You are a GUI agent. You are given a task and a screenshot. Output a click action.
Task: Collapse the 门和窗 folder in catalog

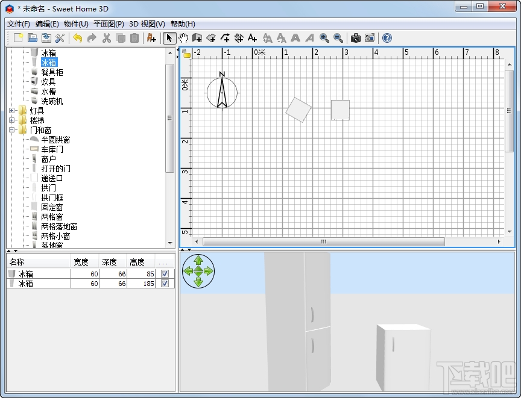click(x=12, y=130)
